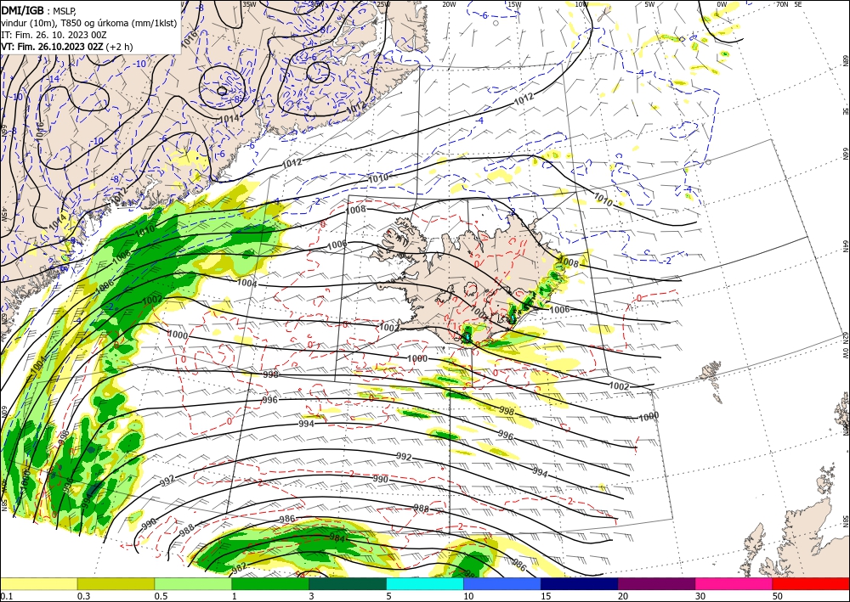Click the legend value "0.1"

(6, 596)
